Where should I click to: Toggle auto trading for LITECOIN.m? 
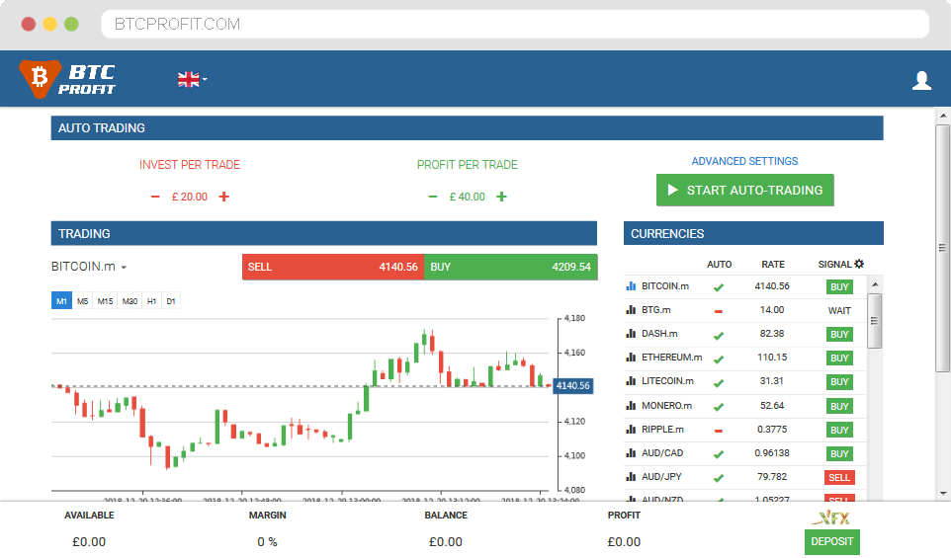click(x=719, y=383)
